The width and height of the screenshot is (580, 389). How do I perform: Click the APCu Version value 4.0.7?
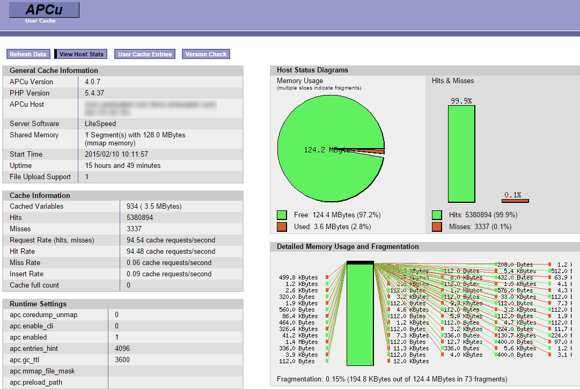click(93, 82)
